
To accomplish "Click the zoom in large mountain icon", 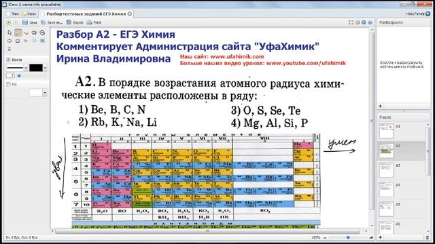I will pyautogui.click(x=371, y=237).
